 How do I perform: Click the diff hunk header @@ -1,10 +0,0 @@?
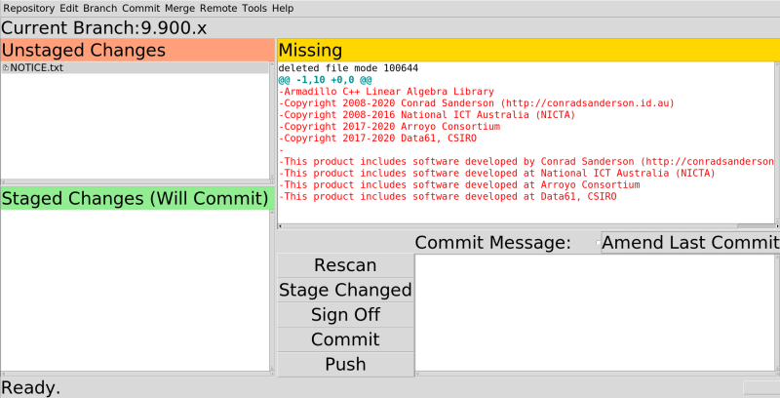click(x=325, y=80)
